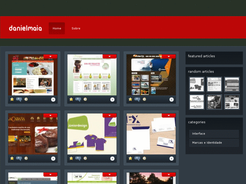Open the top-right random article thumbnail
The width and height of the screenshot is (246, 184).
click(x=232, y=84)
